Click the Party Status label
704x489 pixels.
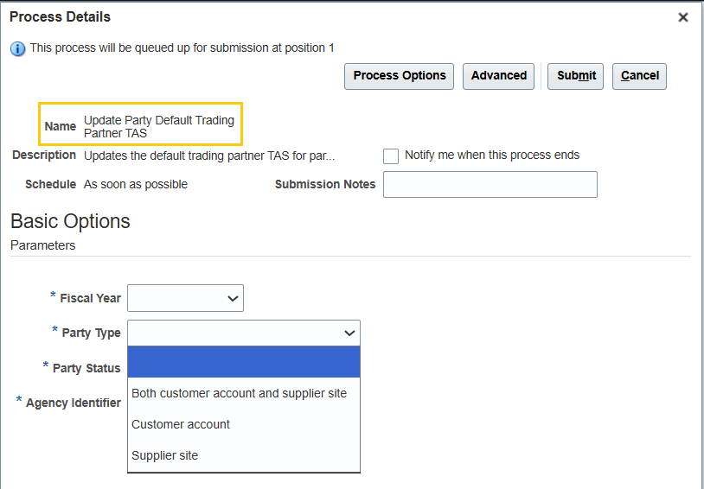pos(86,368)
